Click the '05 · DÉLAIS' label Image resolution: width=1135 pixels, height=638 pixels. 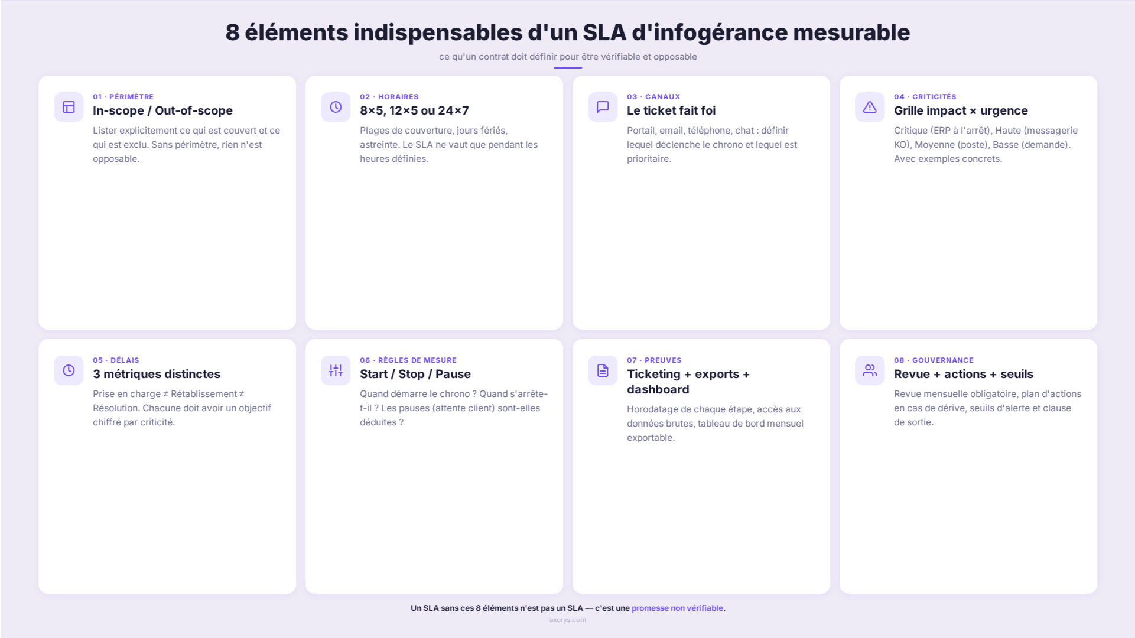[116, 360]
